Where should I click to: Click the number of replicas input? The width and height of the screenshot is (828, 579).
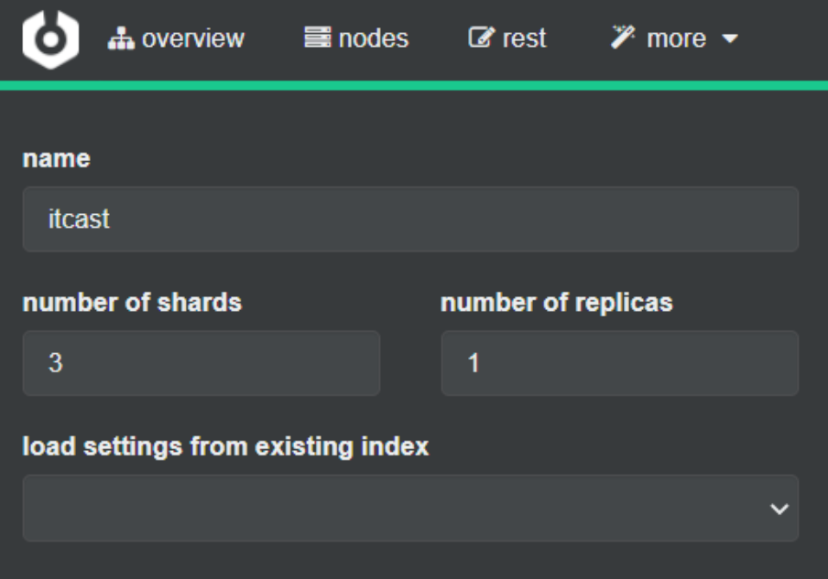[x=619, y=363]
